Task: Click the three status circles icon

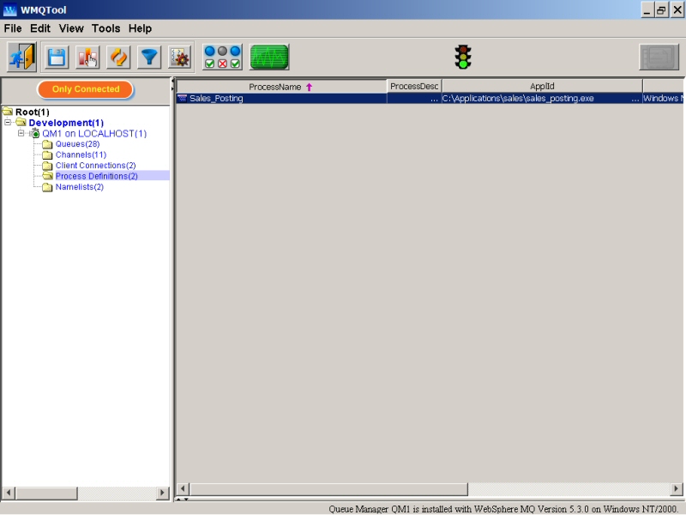Action: [222, 58]
